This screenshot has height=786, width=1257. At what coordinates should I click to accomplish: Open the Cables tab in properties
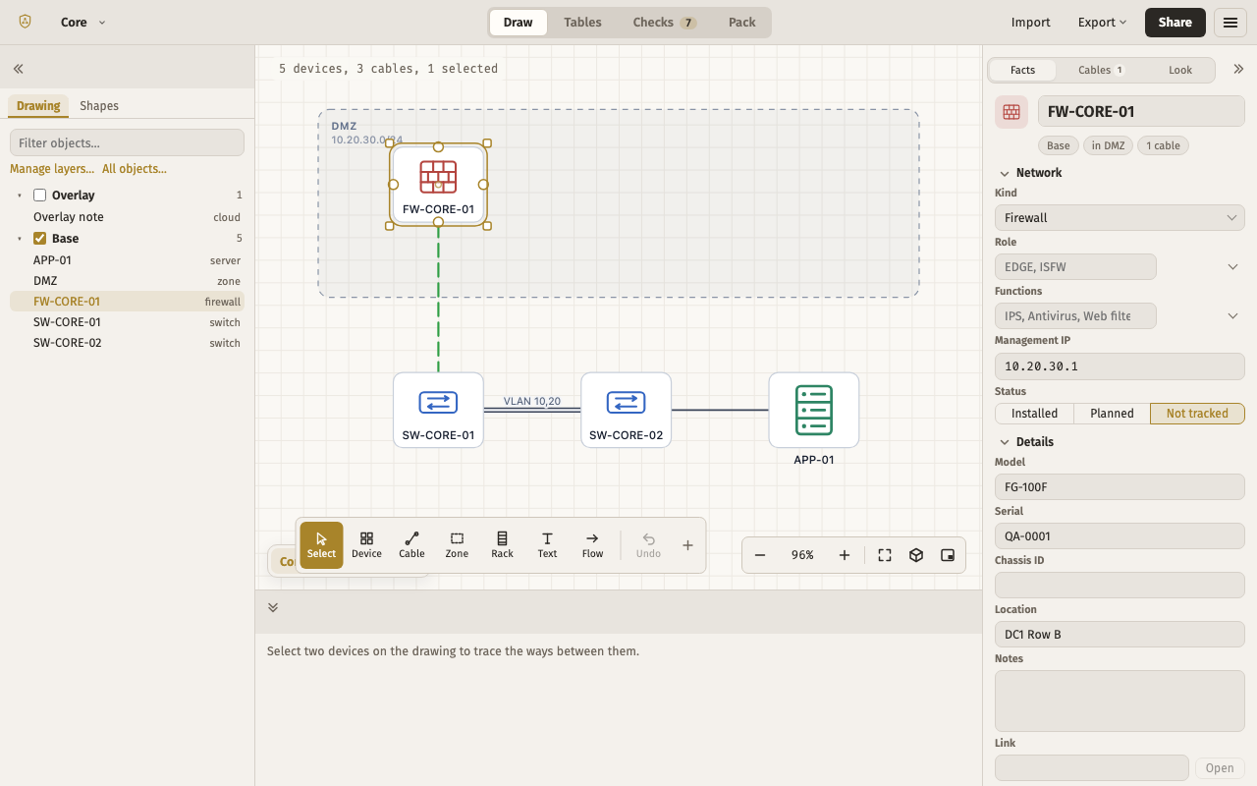pos(1101,70)
